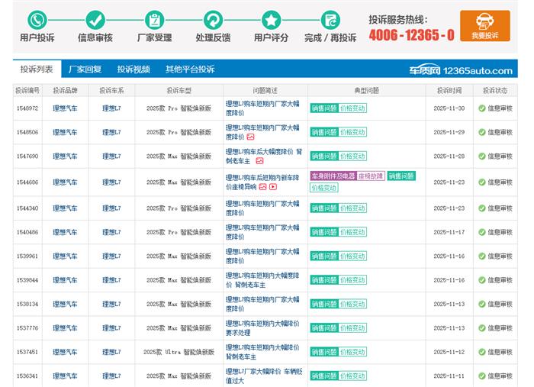Open the 其他平台投诉 tab
Viewport: 534px width, 387px height.
(x=190, y=69)
